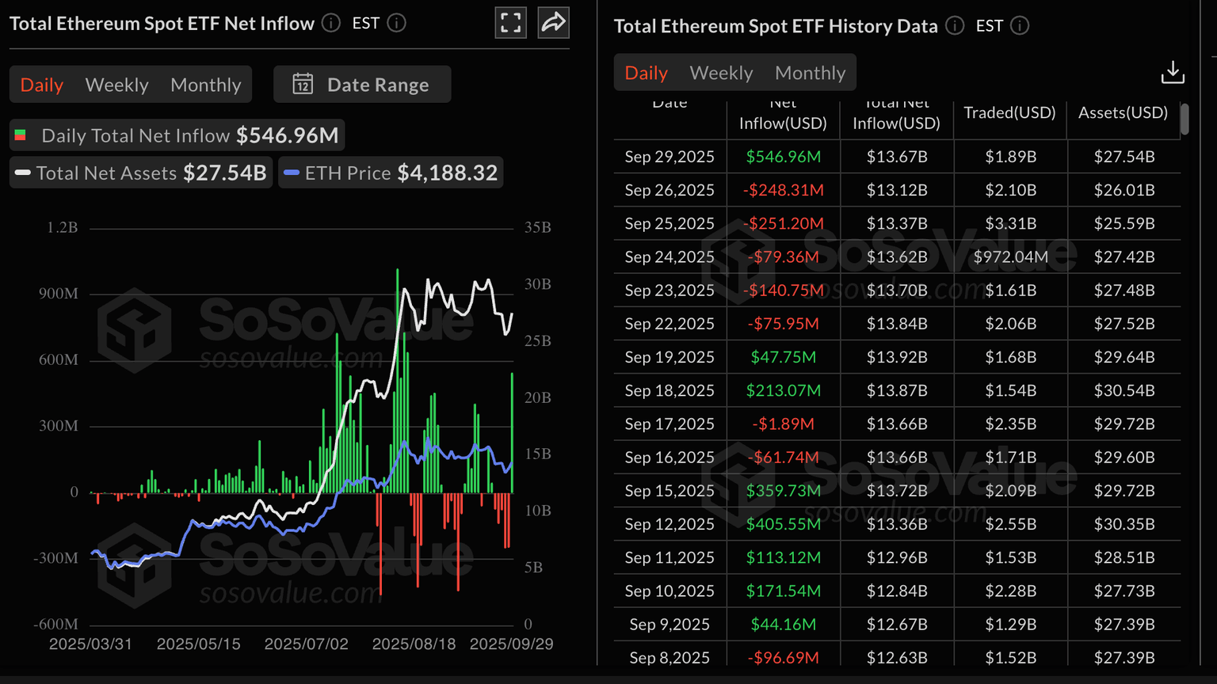This screenshot has width=1217, height=684.
Task: Click the Sep 29,2025 table row date
Action: (x=670, y=157)
